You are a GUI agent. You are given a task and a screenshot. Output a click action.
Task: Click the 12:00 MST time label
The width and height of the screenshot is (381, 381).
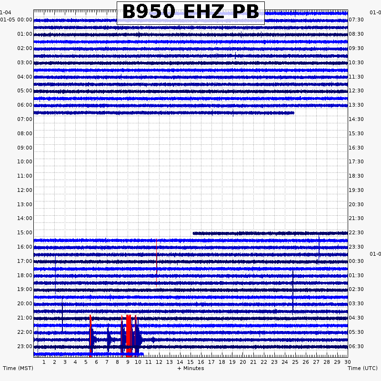pos(25,190)
